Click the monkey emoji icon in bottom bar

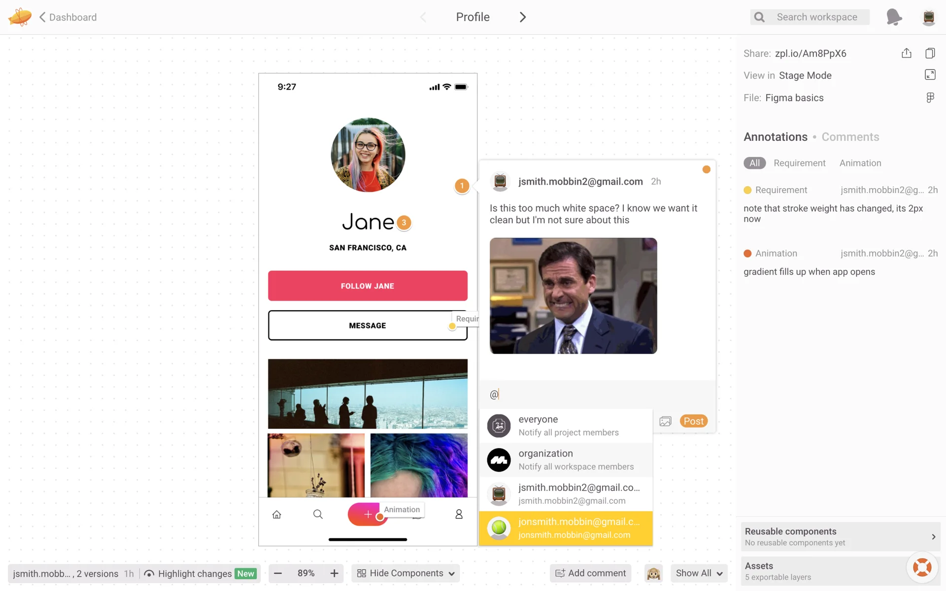coord(653,573)
